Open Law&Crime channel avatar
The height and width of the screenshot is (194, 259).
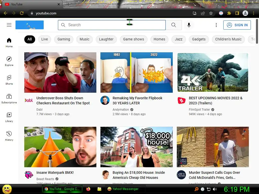181,175
